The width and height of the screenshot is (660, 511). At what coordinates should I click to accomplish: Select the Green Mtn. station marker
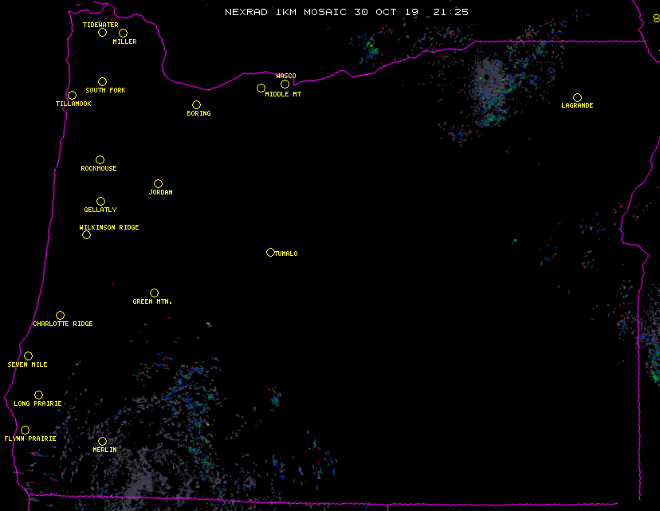(154, 293)
